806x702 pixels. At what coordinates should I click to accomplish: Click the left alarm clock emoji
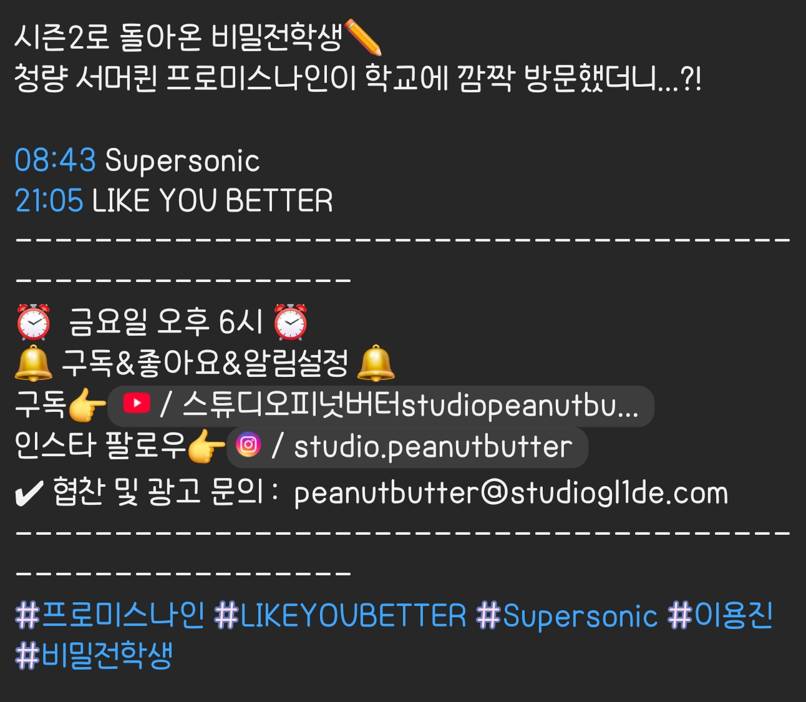34,322
